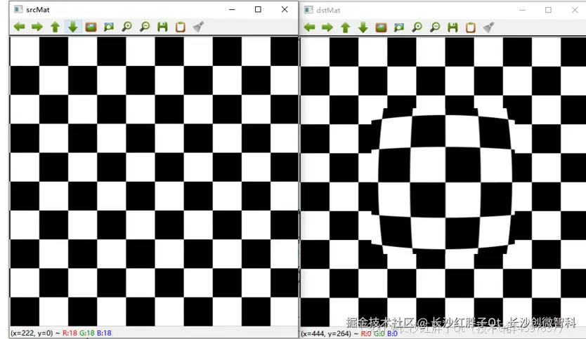Zoom in on the dstMat image
Image resolution: width=586 pixels, height=339 pixels.
pyautogui.click(x=417, y=27)
